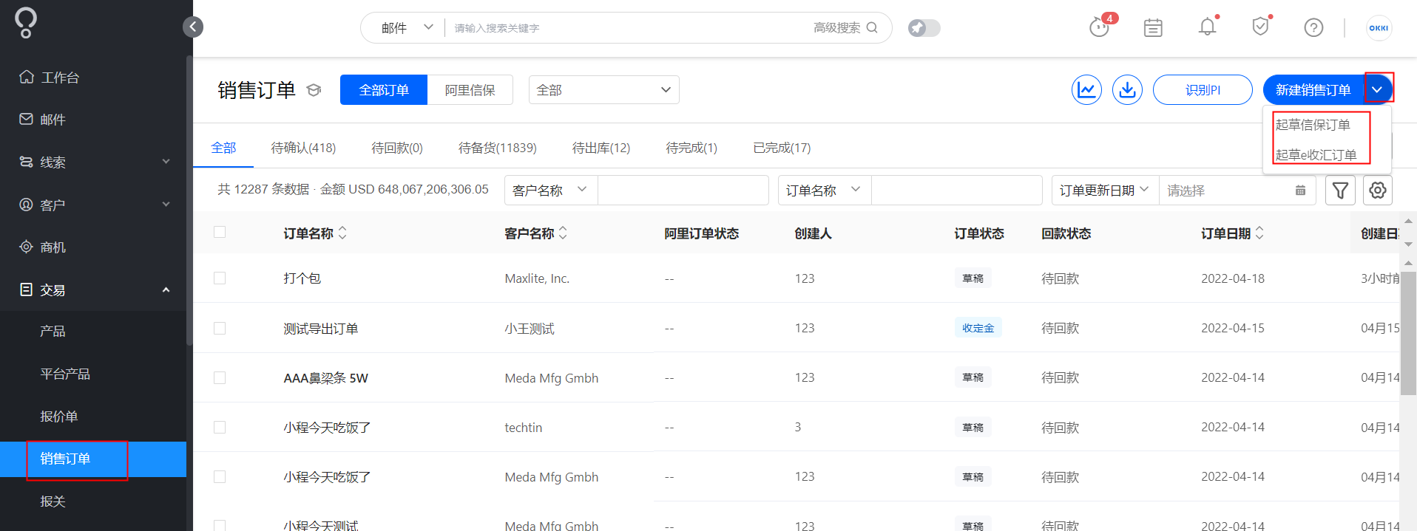Select the 阿里信保 segment button
The width and height of the screenshot is (1417, 531).
pos(470,89)
